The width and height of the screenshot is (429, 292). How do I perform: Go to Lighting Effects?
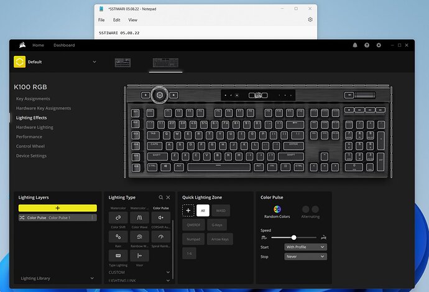point(31,118)
